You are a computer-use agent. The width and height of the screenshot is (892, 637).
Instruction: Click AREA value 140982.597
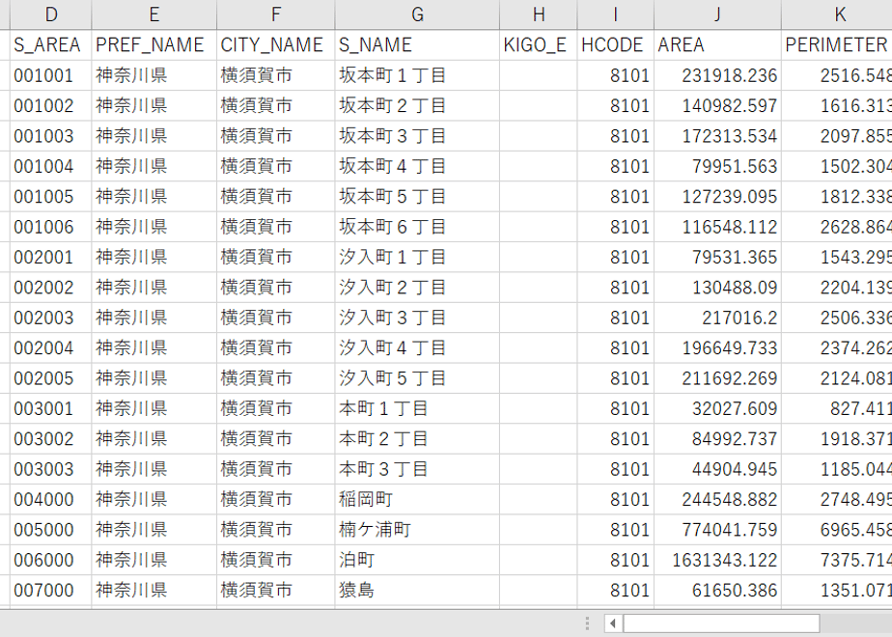[x=717, y=106]
